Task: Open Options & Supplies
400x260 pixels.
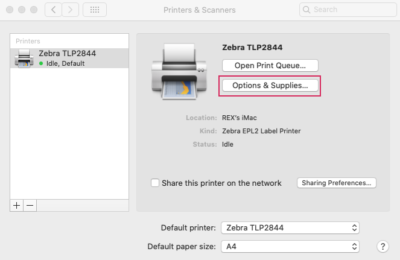Action: pyautogui.click(x=270, y=85)
